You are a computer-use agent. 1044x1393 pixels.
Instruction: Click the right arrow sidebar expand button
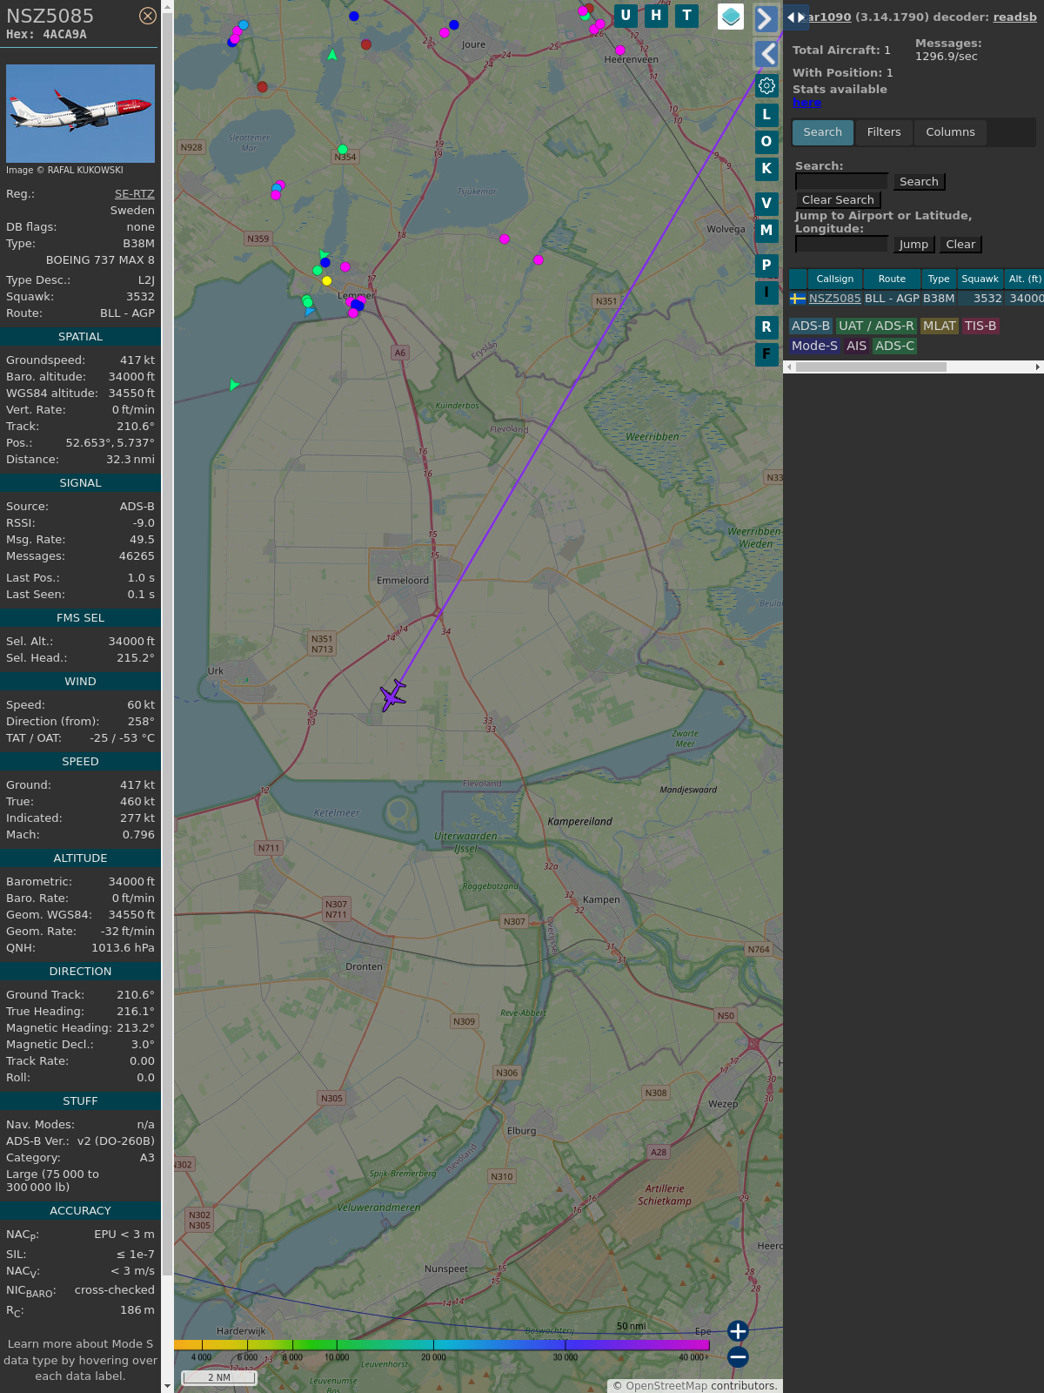coord(766,18)
